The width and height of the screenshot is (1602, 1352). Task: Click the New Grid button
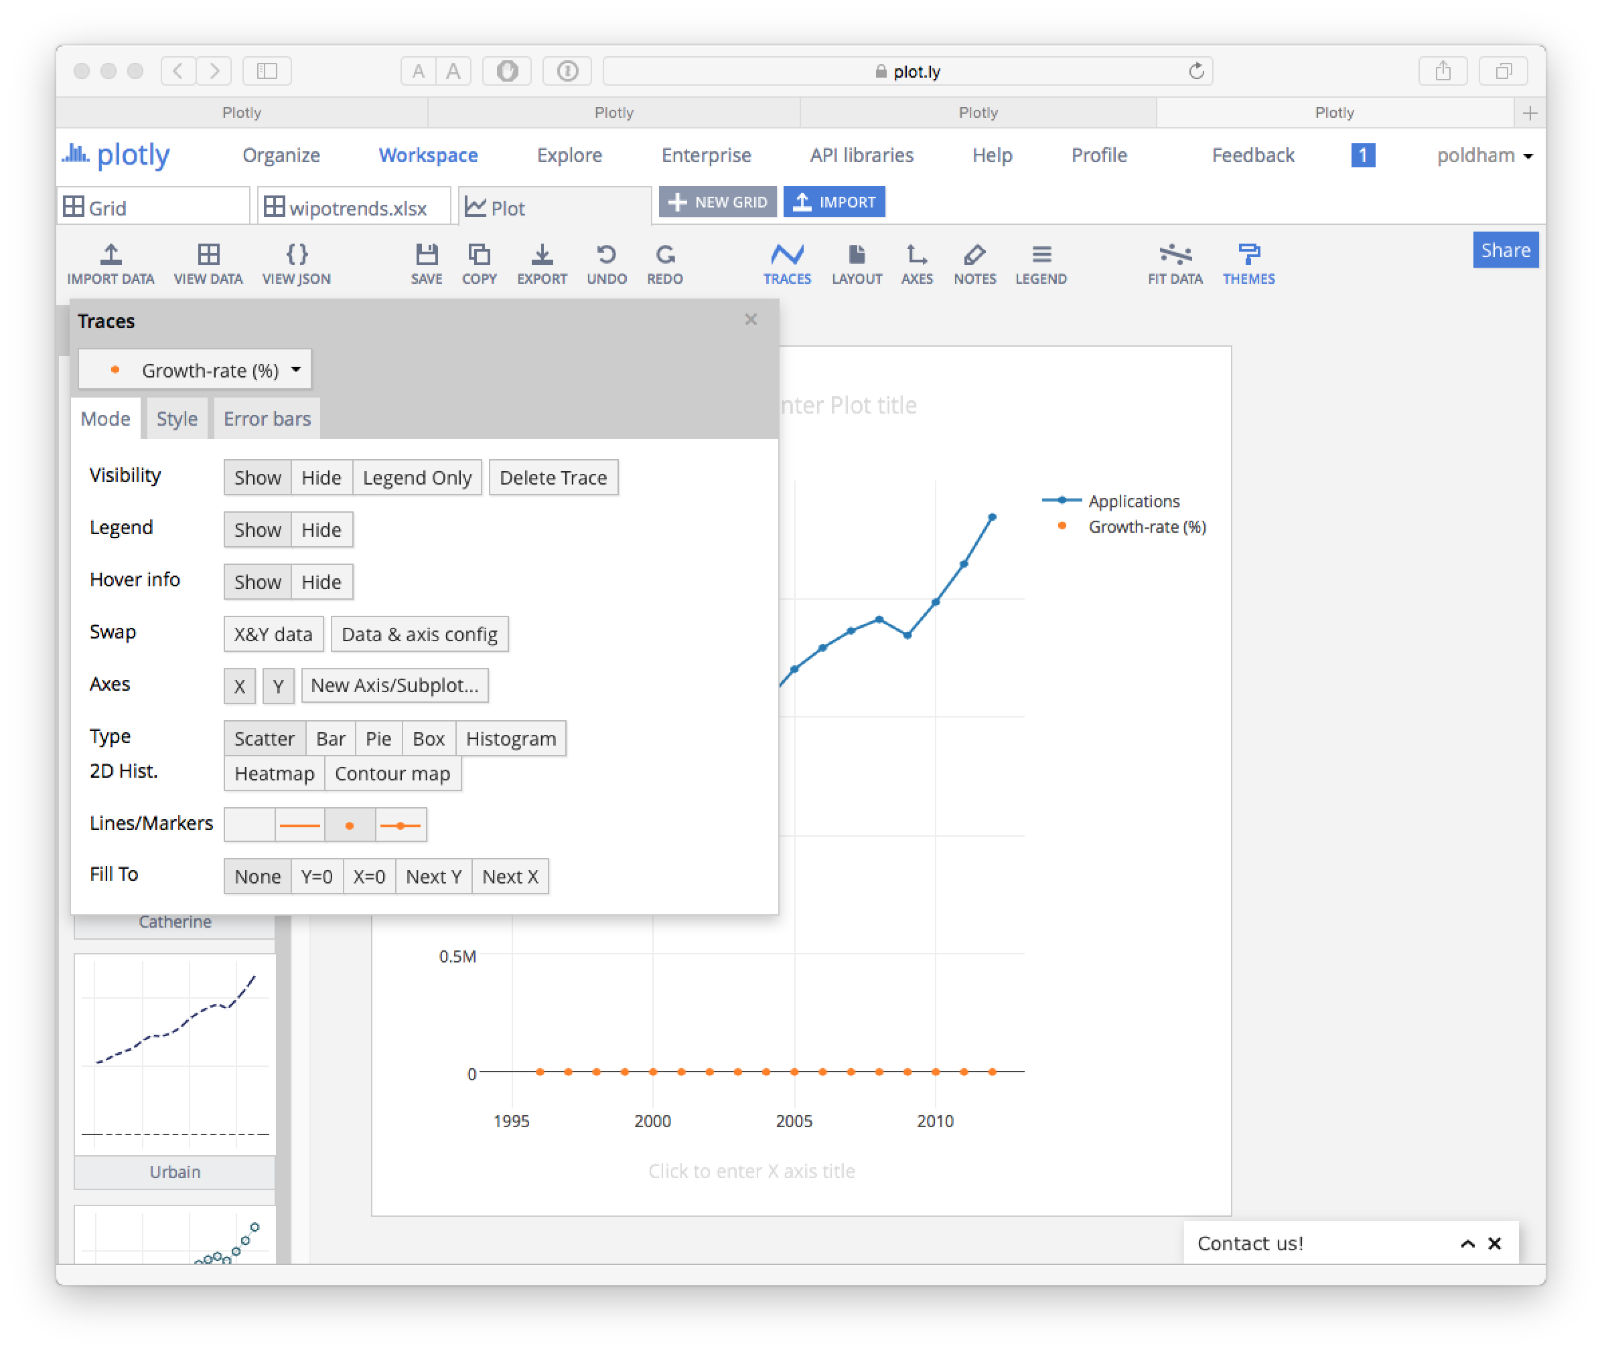[717, 202]
